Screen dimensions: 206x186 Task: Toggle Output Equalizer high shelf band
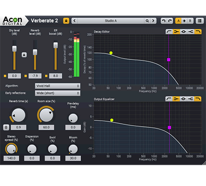click(x=191, y=99)
